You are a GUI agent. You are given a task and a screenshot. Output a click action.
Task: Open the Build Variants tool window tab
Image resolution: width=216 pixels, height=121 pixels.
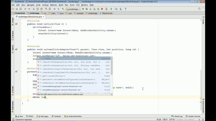click(x=13, y=107)
